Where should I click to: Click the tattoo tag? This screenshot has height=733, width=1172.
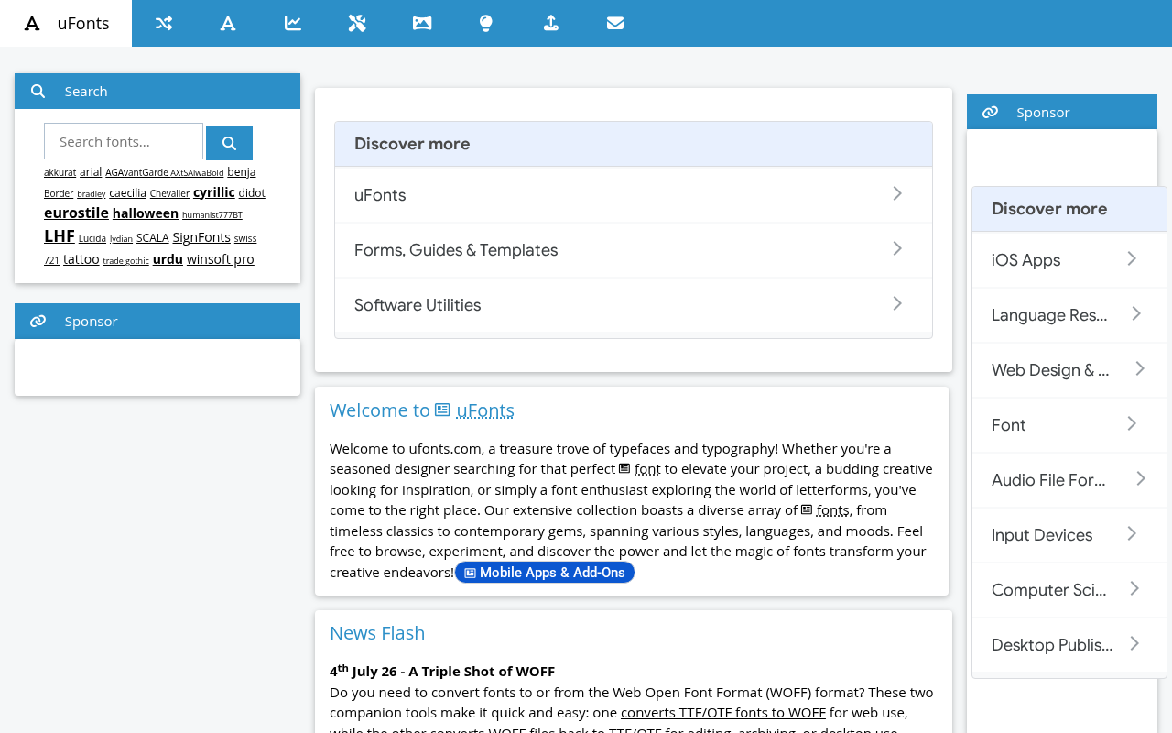coord(81,259)
